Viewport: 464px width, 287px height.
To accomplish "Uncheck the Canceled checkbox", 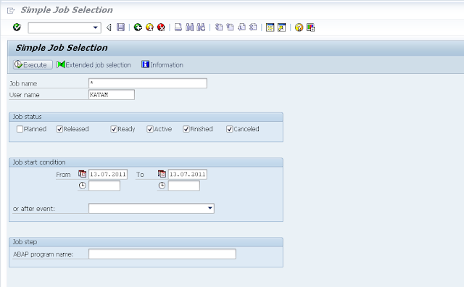I will click(230, 129).
